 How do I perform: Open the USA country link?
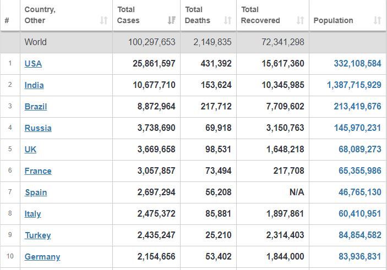coord(33,64)
